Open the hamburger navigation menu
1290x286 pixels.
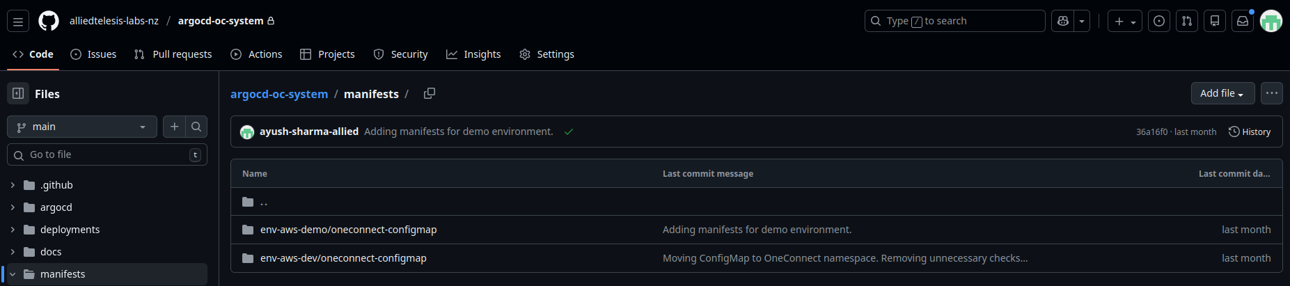click(18, 22)
